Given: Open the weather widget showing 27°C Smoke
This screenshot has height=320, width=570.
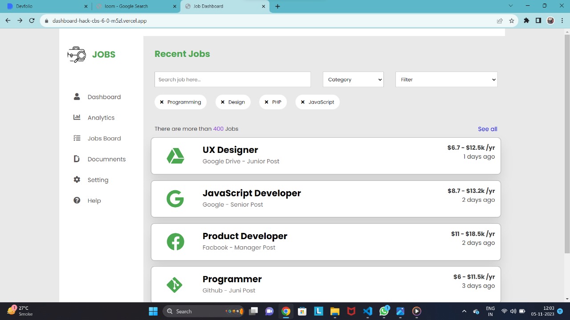Looking at the screenshot, I should 20,311.
